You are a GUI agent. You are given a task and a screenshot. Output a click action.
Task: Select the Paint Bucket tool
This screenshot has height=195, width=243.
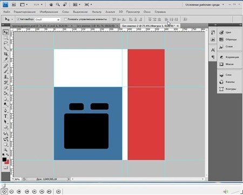pos(5,93)
